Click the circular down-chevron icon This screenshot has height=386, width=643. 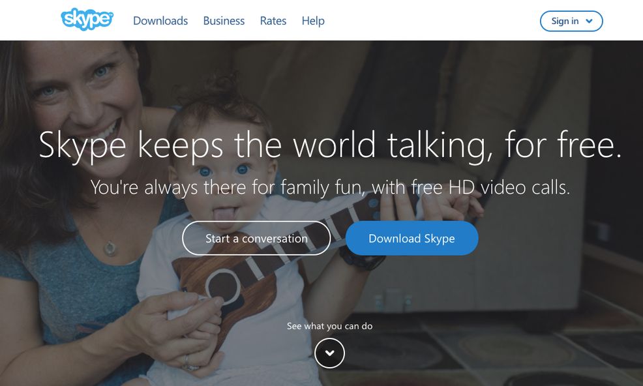(x=330, y=353)
